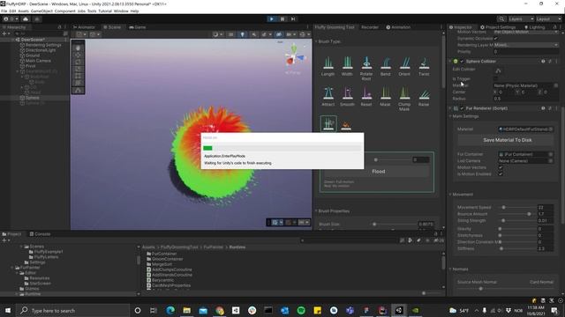Click the Step forward button
This screenshot has height=317, width=565.
293,19
